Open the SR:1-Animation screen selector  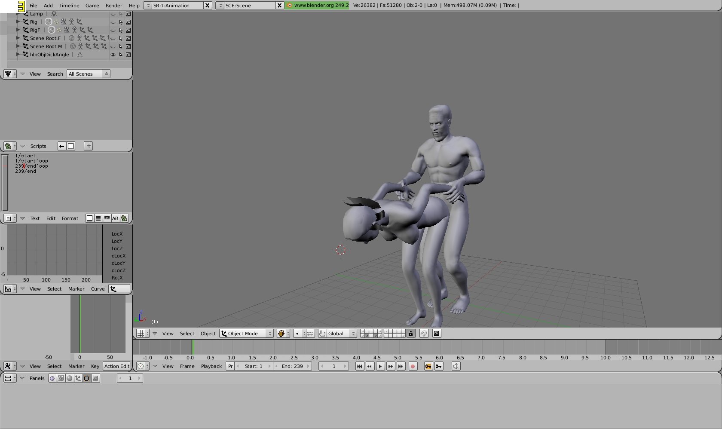point(147,6)
